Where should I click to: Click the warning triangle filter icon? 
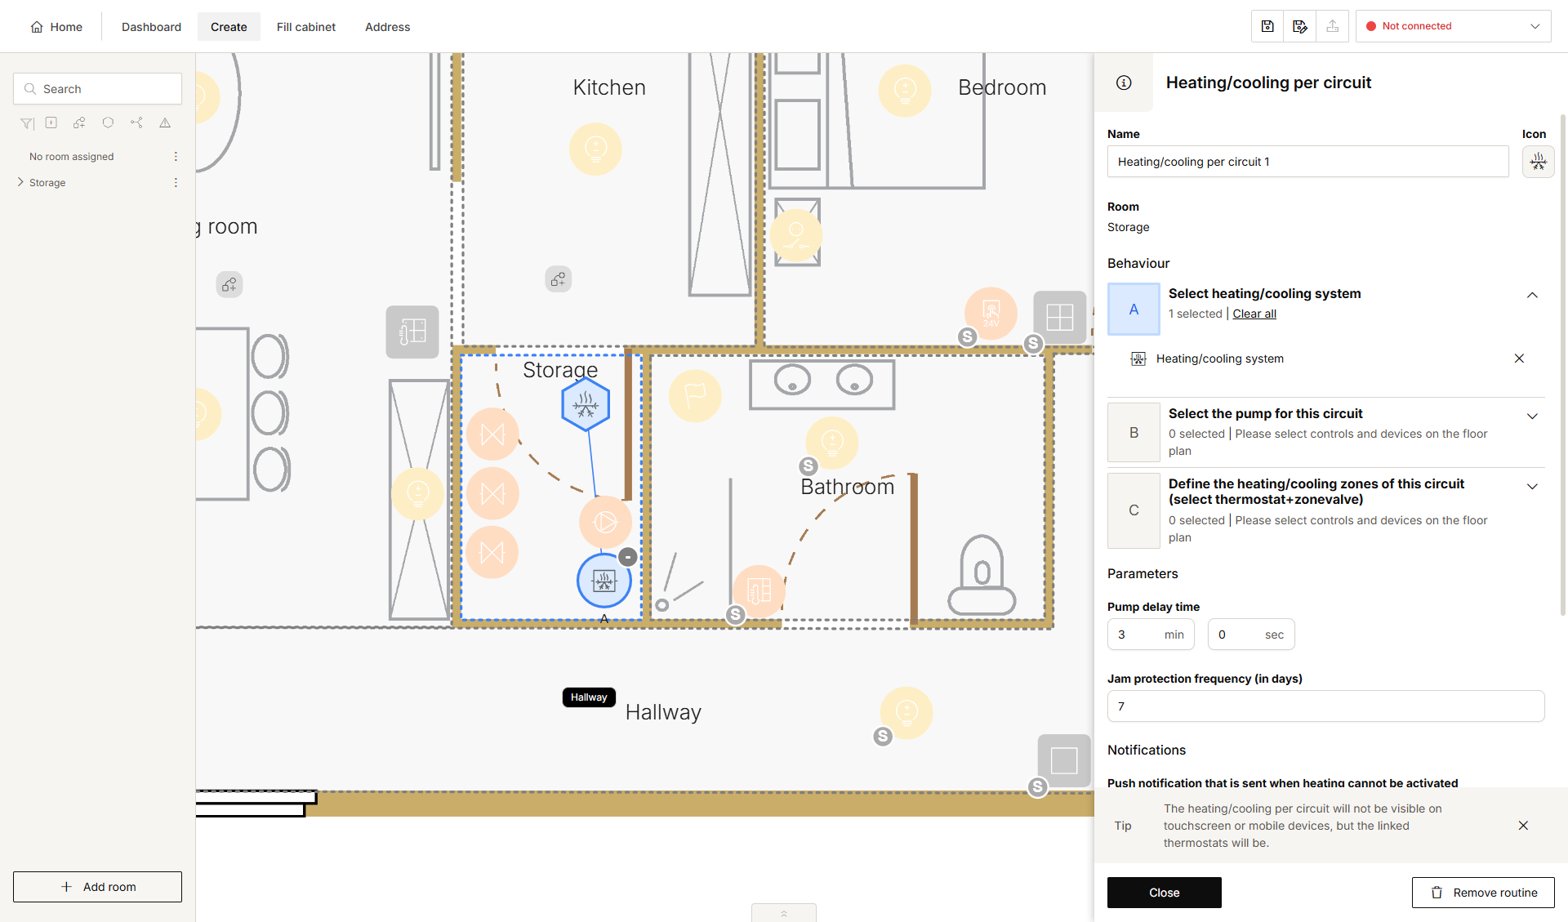(165, 122)
